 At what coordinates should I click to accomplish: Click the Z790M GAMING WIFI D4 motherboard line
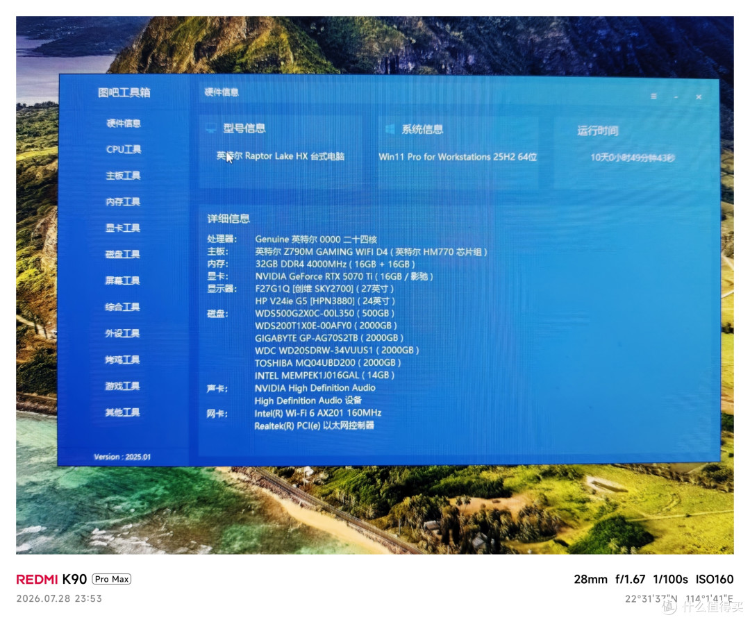pos(371,251)
